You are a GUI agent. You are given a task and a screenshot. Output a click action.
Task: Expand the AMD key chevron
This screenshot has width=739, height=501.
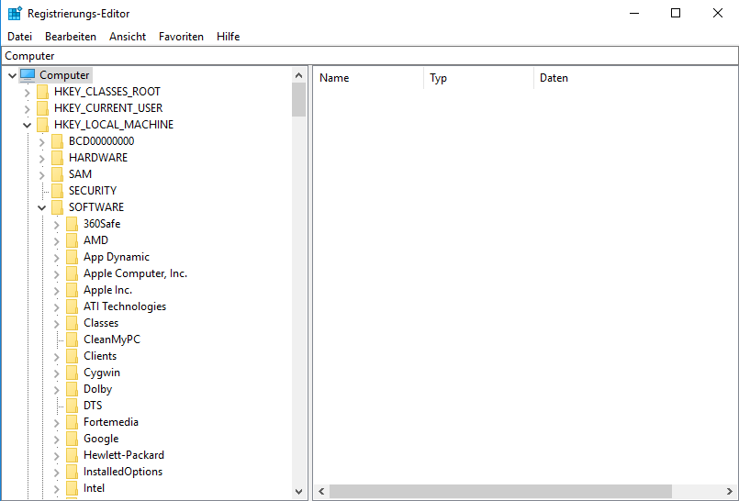56,240
